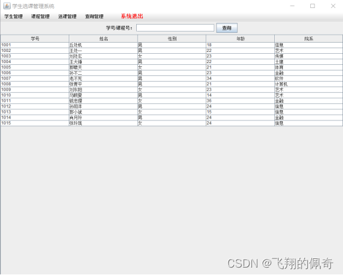This screenshot has width=343, height=275.
Task: Select student ID cell 1013
Action: pyautogui.click(x=35, y=112)
